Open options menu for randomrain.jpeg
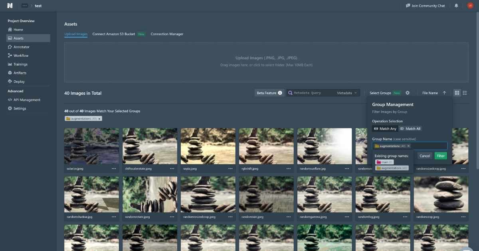 point(289,217)
